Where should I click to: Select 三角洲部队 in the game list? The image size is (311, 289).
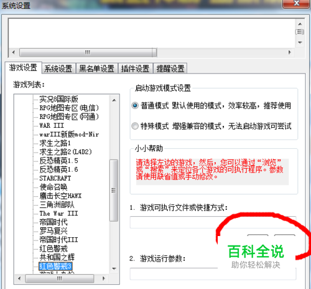57,204
